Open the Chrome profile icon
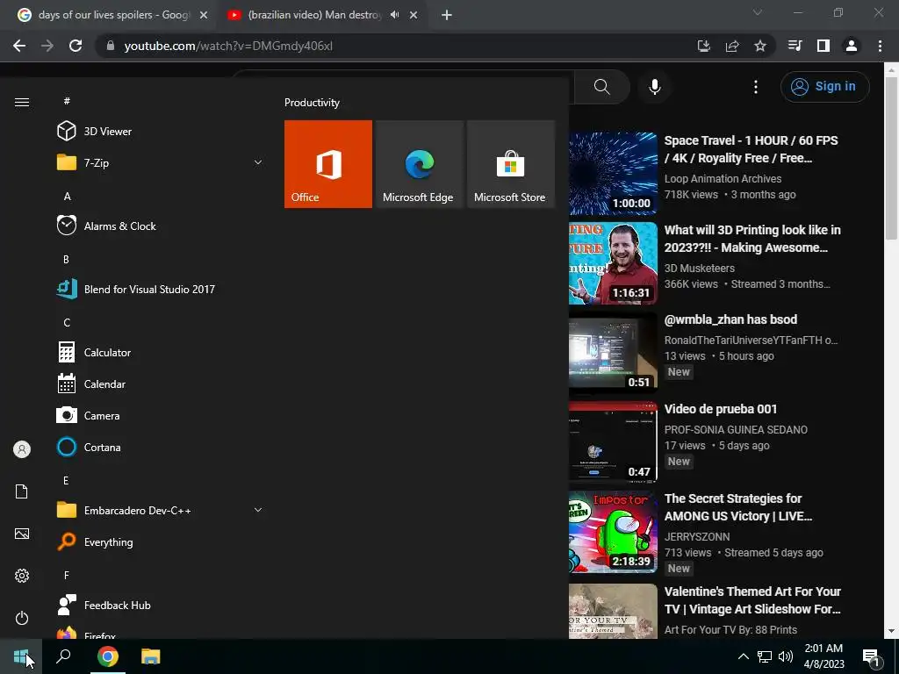The image size is (899, 674). 852,46
